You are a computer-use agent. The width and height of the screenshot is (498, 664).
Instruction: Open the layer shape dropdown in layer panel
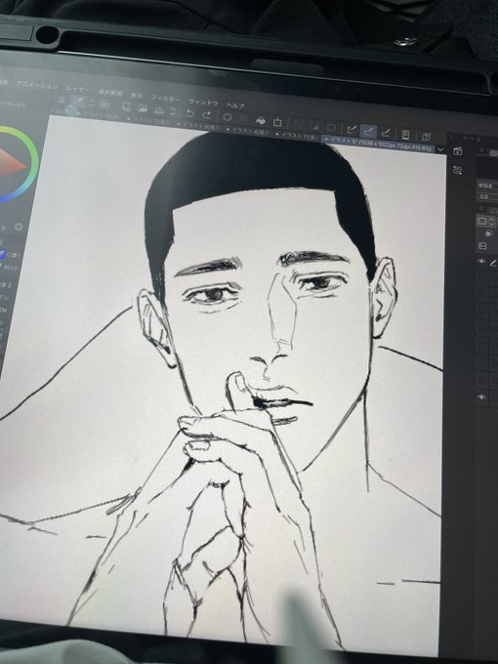click(485, 221)
